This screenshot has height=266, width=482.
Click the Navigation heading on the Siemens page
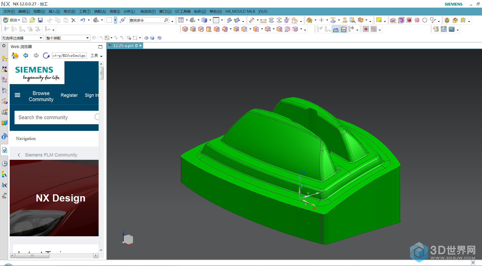coord(26,138)
